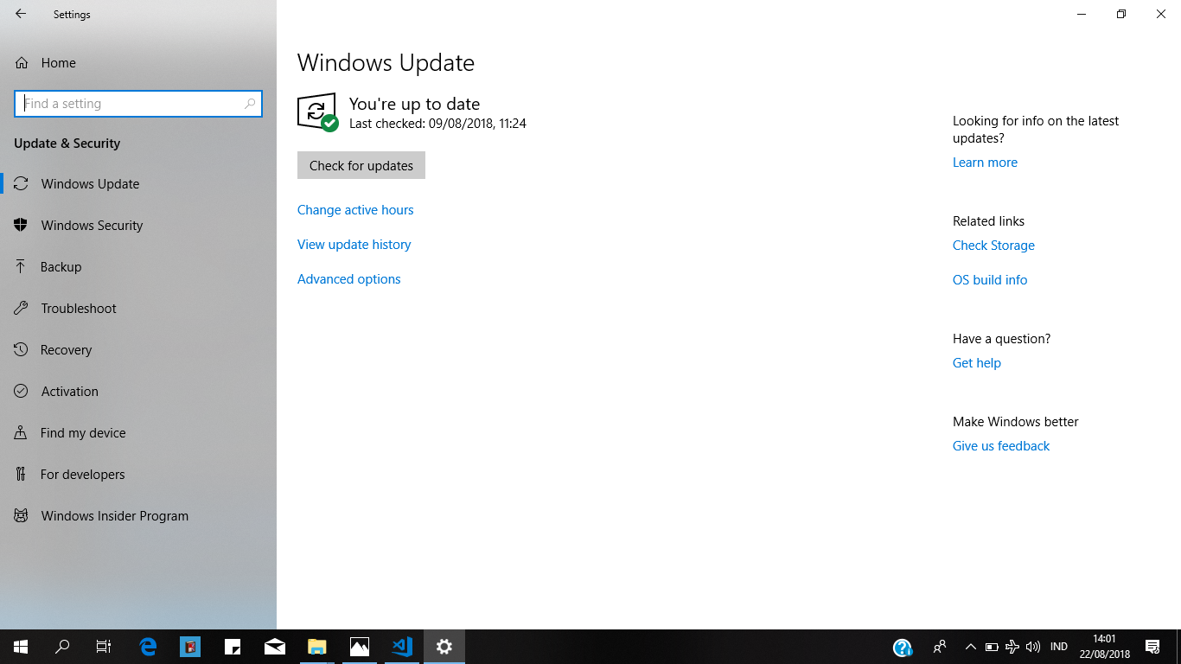Switch to Visual Studio Code in taskbar
Viewport: 1181px width, 664px height.
[x=402, y=646]
